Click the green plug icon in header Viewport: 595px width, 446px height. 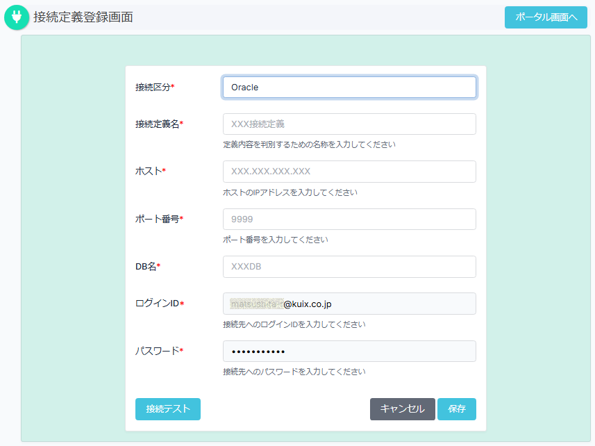(x=17, y=18)
